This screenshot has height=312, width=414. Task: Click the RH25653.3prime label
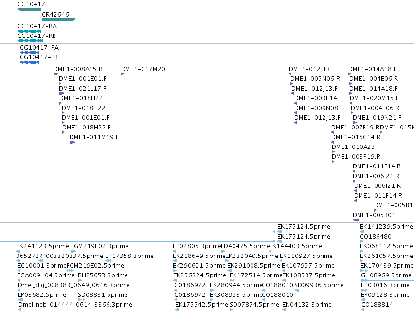point(103,275)
